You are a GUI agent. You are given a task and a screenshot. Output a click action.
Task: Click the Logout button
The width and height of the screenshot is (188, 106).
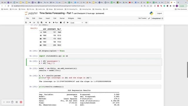click(x=159, y=13)
